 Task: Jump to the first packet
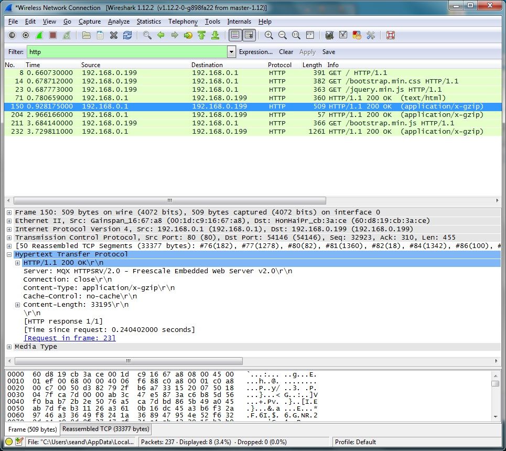202,35
